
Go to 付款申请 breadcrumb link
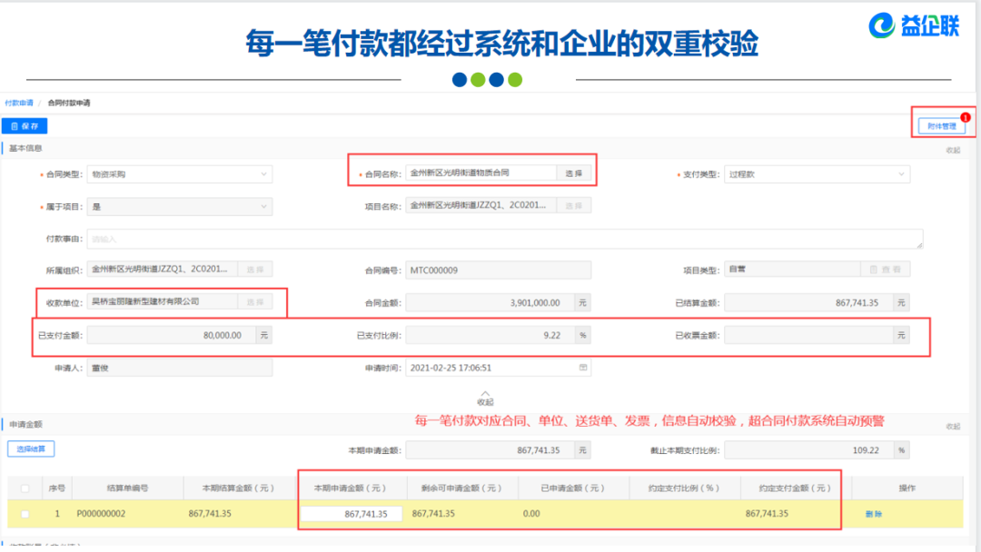tap(19, 103)
